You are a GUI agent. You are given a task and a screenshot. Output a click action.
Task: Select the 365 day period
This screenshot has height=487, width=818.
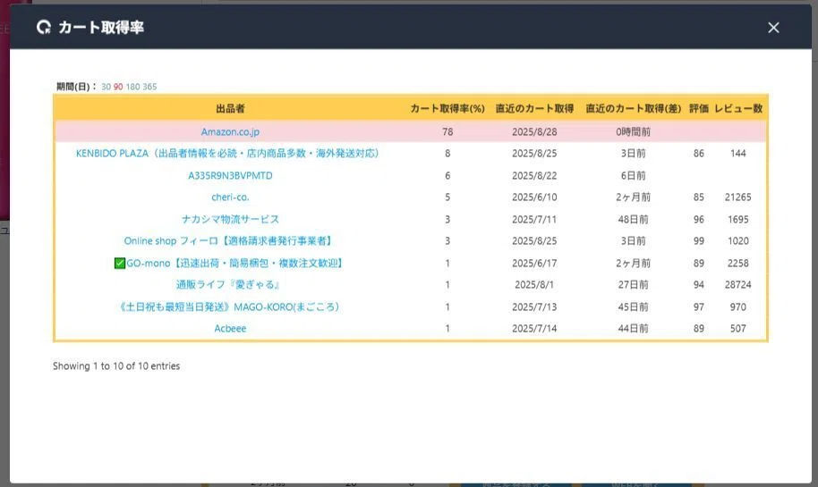pyautogui.click(x=149, y=87)
